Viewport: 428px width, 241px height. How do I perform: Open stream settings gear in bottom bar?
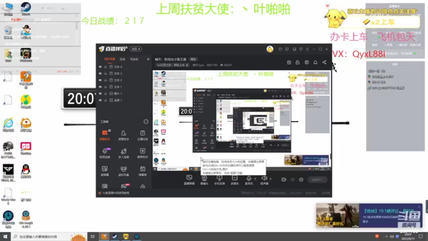click(x=301, y=179)
